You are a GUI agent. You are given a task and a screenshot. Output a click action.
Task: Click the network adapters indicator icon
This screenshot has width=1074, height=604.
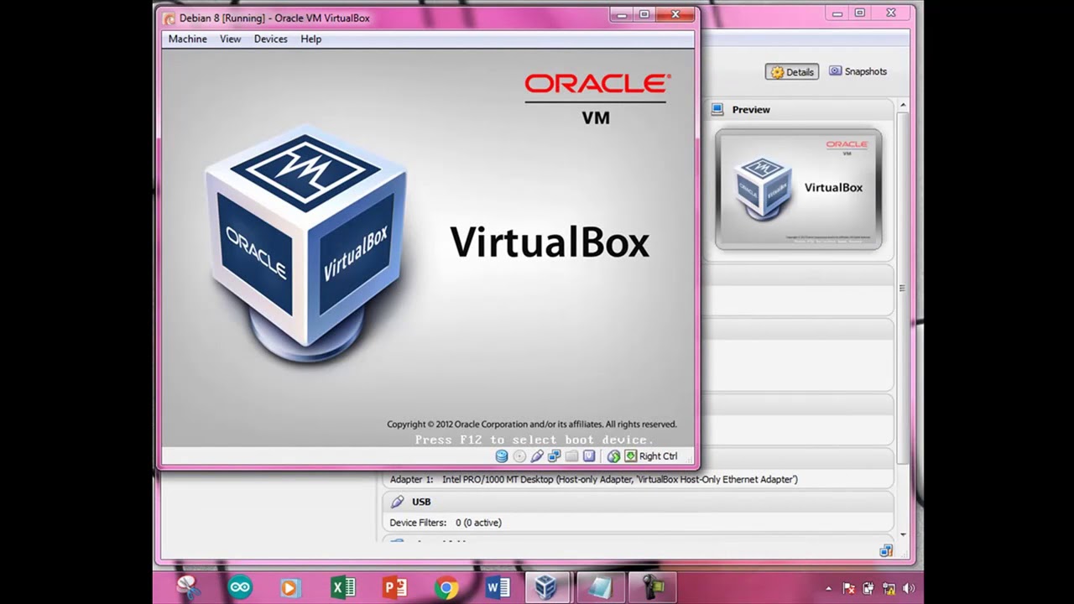[555, 456]
